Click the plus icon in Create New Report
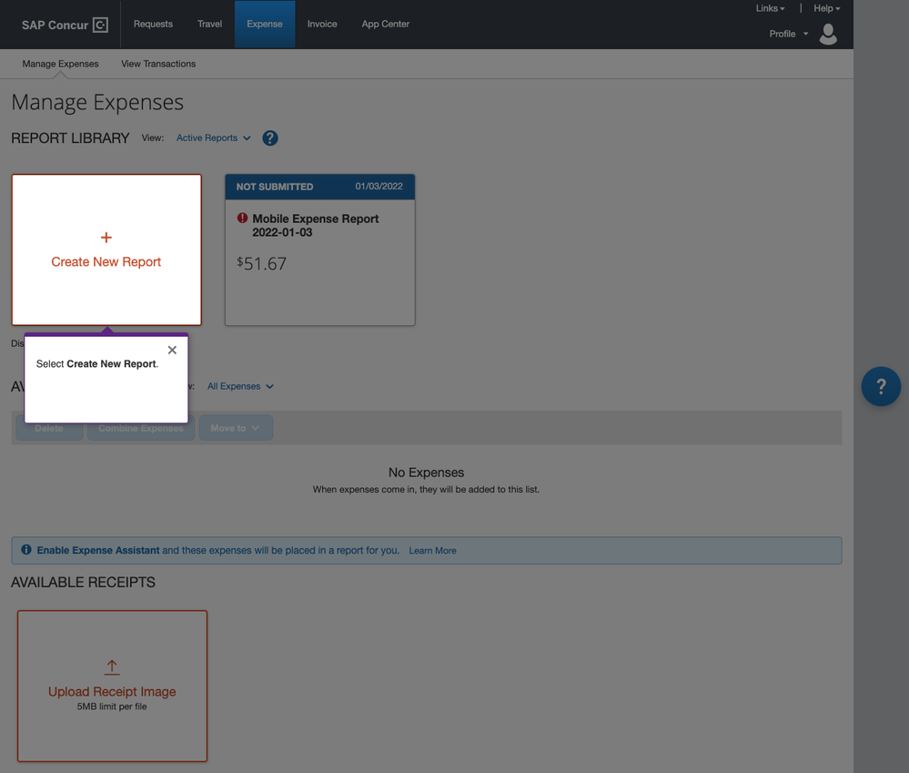 tap(106, 237)
